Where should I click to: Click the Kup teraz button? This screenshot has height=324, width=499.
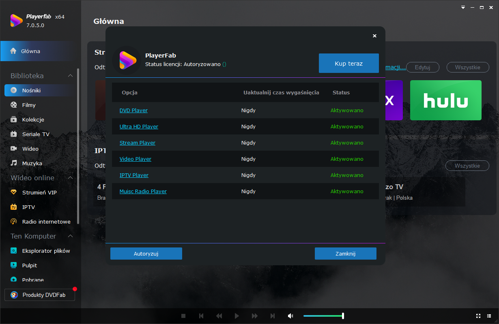(349, 63)
